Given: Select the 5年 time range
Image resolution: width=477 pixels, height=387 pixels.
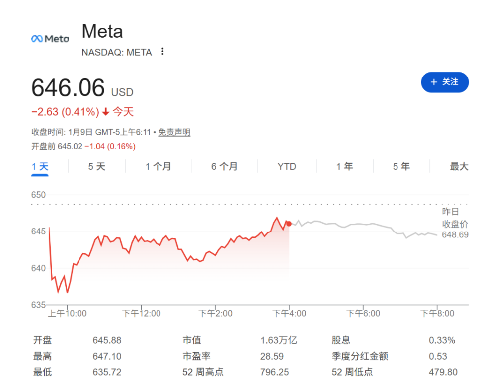Looking at the screenshot, I should tap(400, 167).
